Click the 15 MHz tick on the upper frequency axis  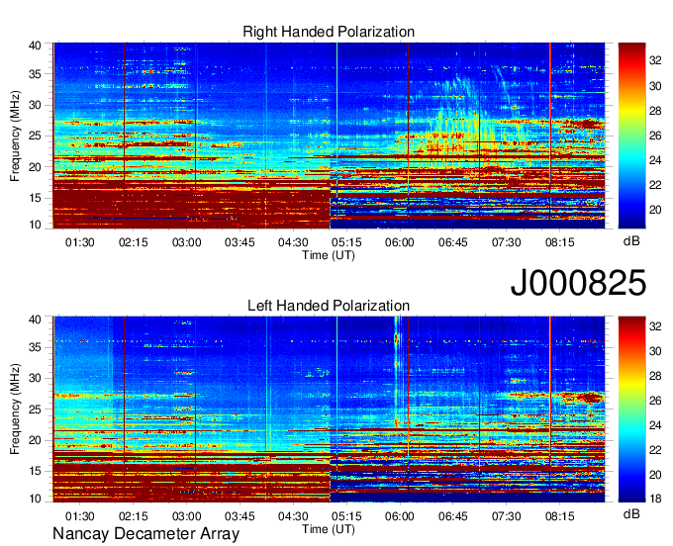click(x=35, y=198)
